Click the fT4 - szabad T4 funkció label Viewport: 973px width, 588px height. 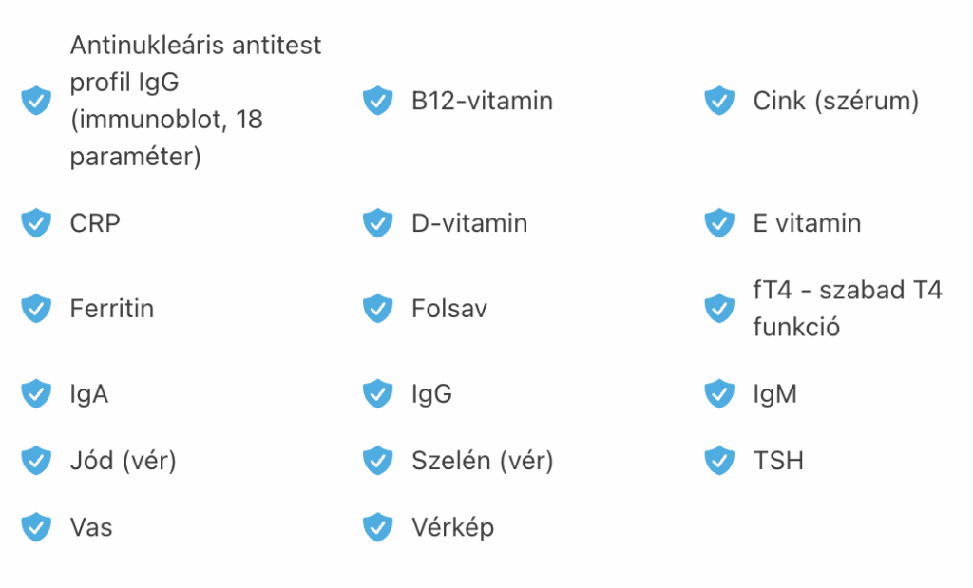[x=848, y=309]
